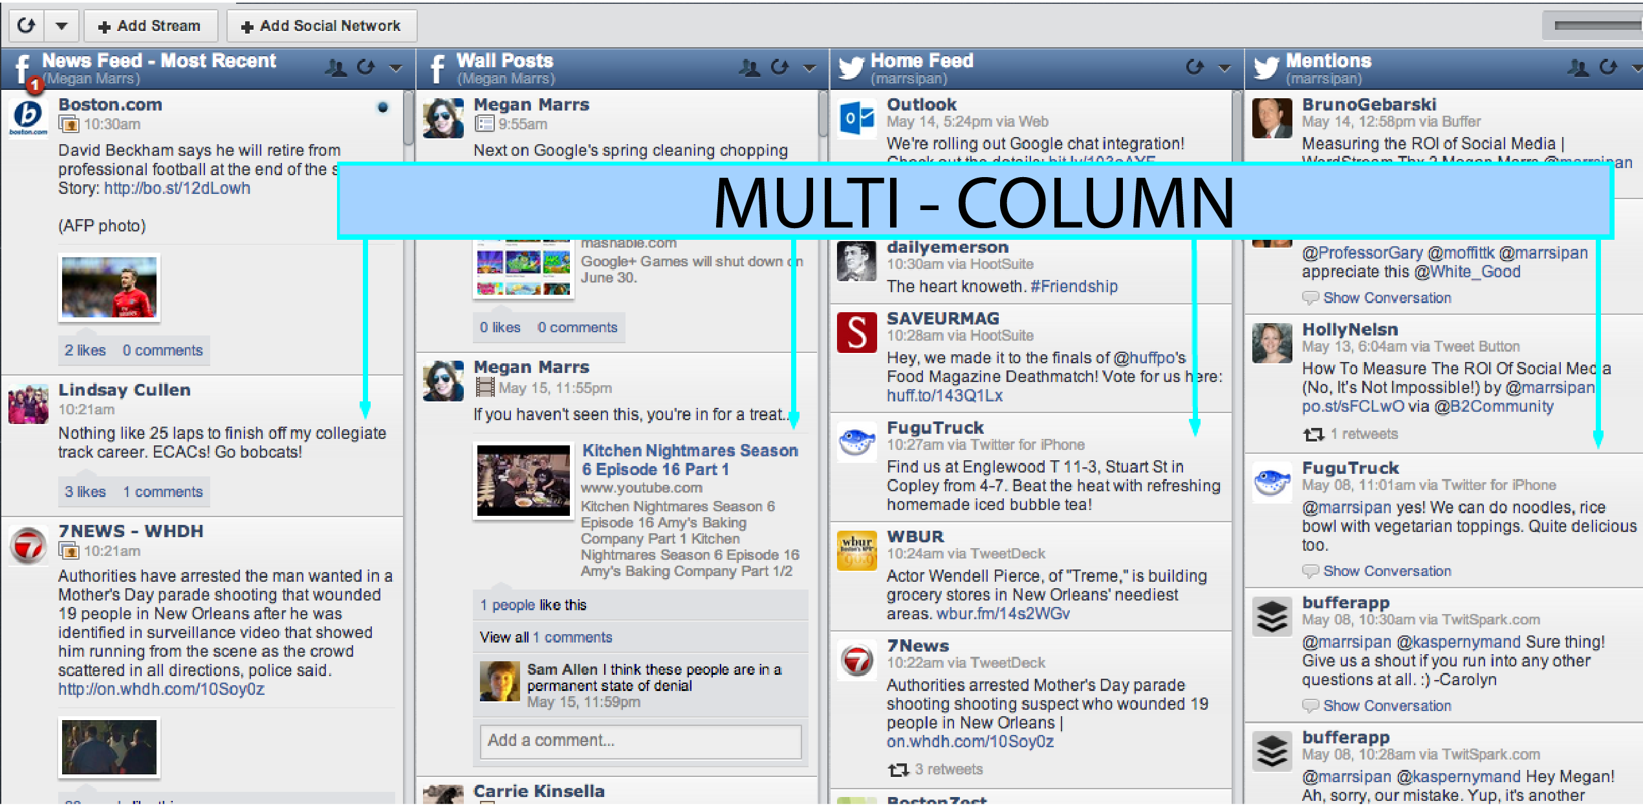
Task: Click the Facebook icon of News Feed column
Action: coord(22,70)
